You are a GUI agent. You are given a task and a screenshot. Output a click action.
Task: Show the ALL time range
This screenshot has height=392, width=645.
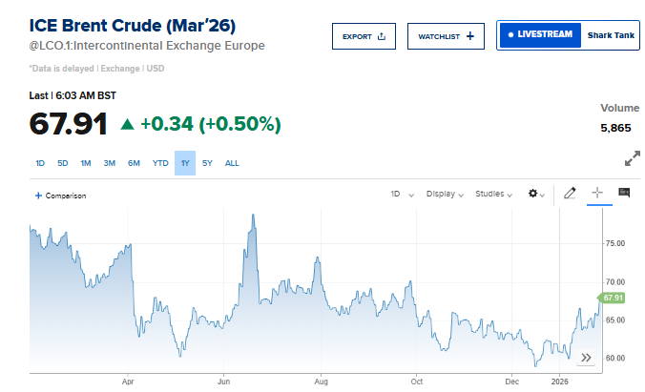point(232,163)
